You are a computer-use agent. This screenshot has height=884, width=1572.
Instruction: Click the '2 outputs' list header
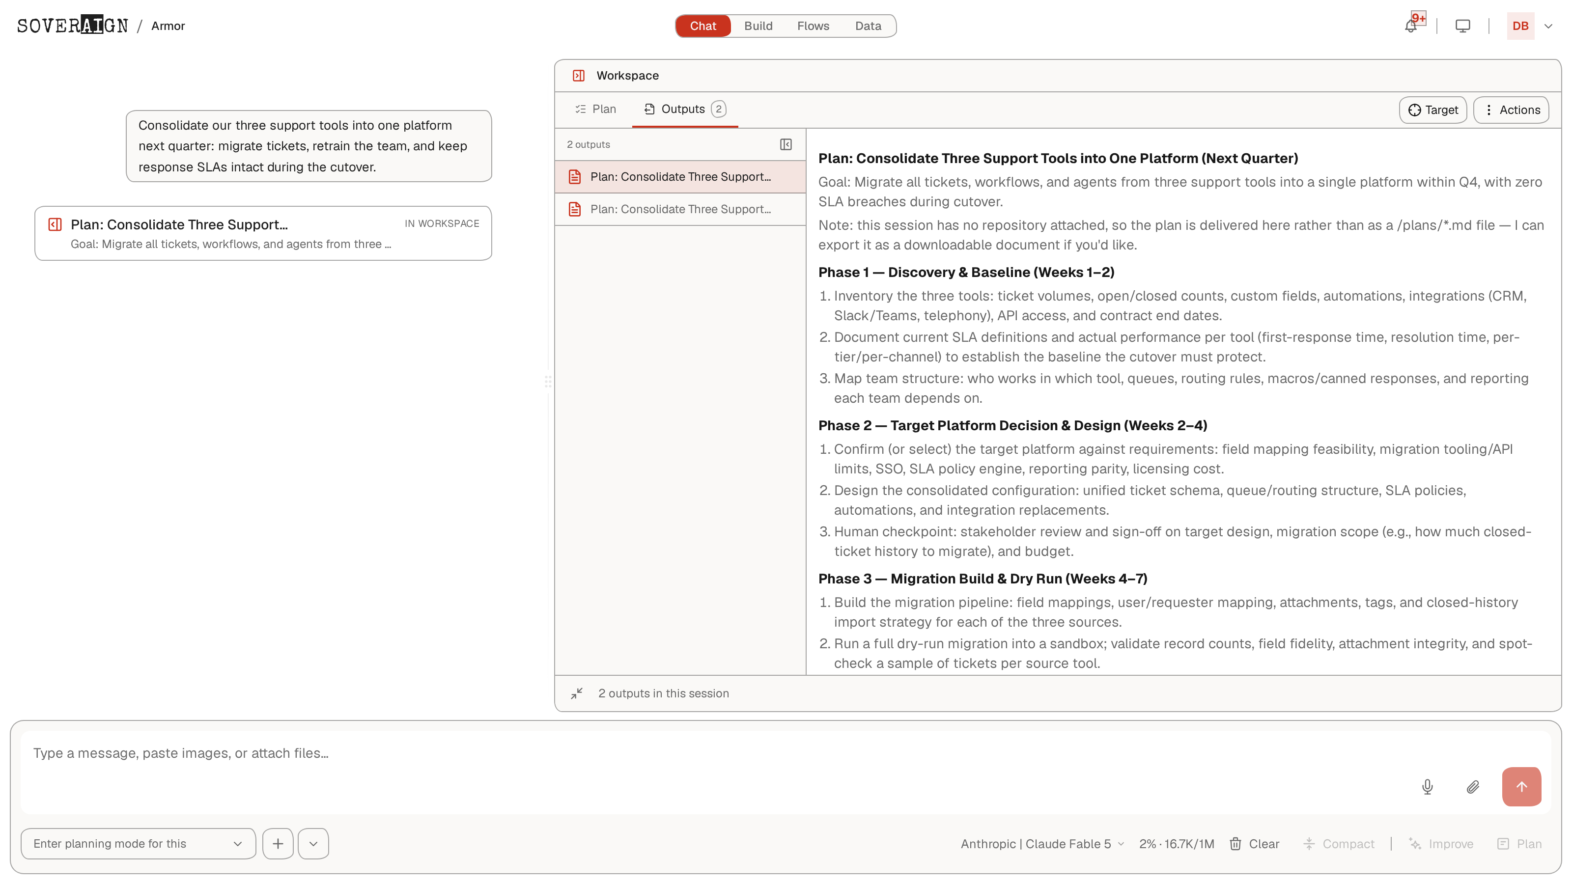point(589,144)
